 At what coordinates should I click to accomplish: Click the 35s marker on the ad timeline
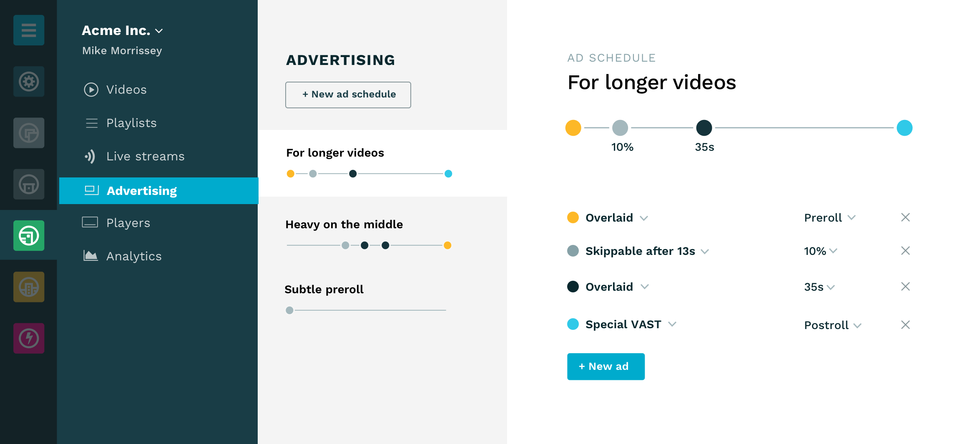(704, 128)
